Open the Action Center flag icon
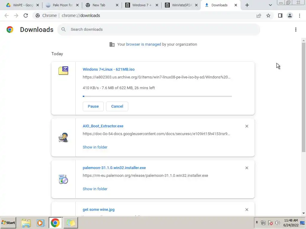 tap(270, 222)
